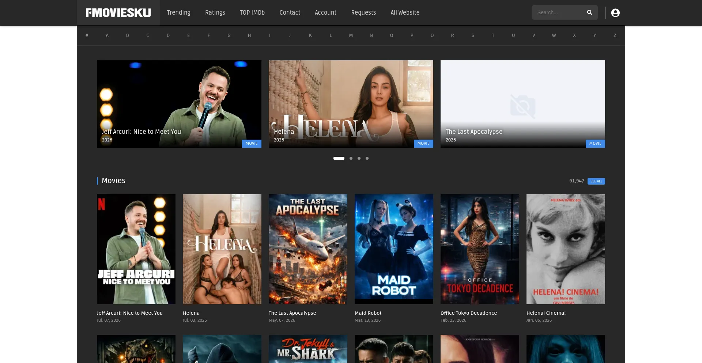702x363 pixels.
Task: Open the Dr. Jekyll & Mr. Shark poster
Action: 308,349
